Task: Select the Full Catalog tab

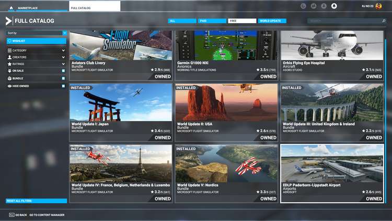Action: tap(95, 6)
